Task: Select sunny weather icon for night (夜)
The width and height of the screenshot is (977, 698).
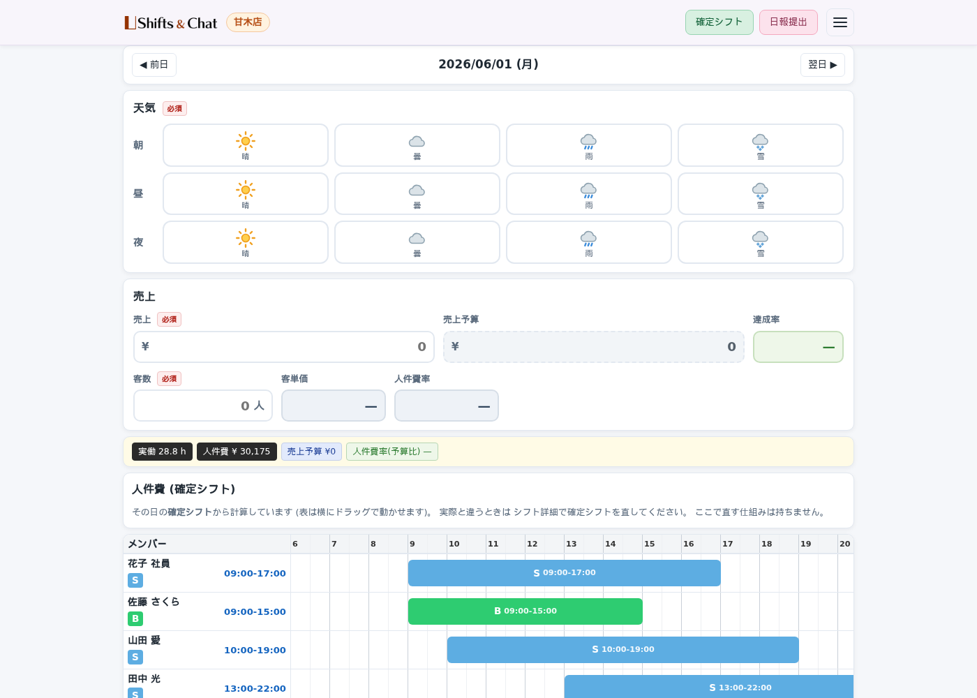Action: [x=246, y=238]
